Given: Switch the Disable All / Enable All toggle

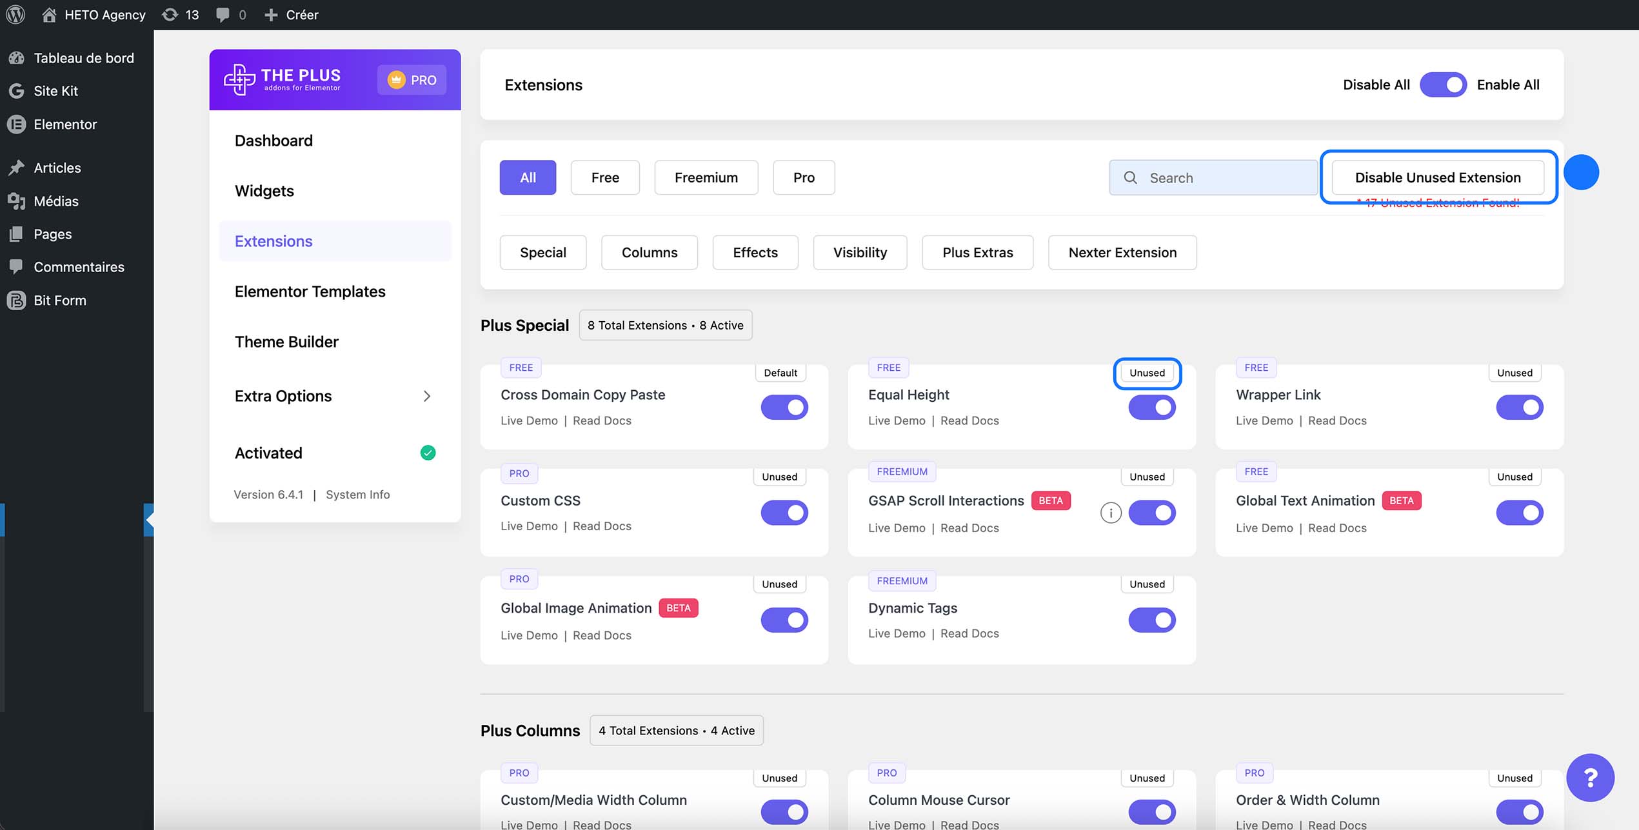Looking at the screenshot, I should point(1442,84).
